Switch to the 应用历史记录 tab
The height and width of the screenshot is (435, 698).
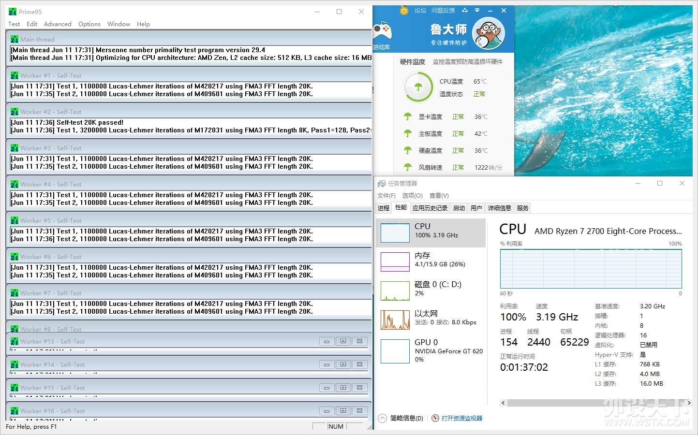tap(430, 208)
